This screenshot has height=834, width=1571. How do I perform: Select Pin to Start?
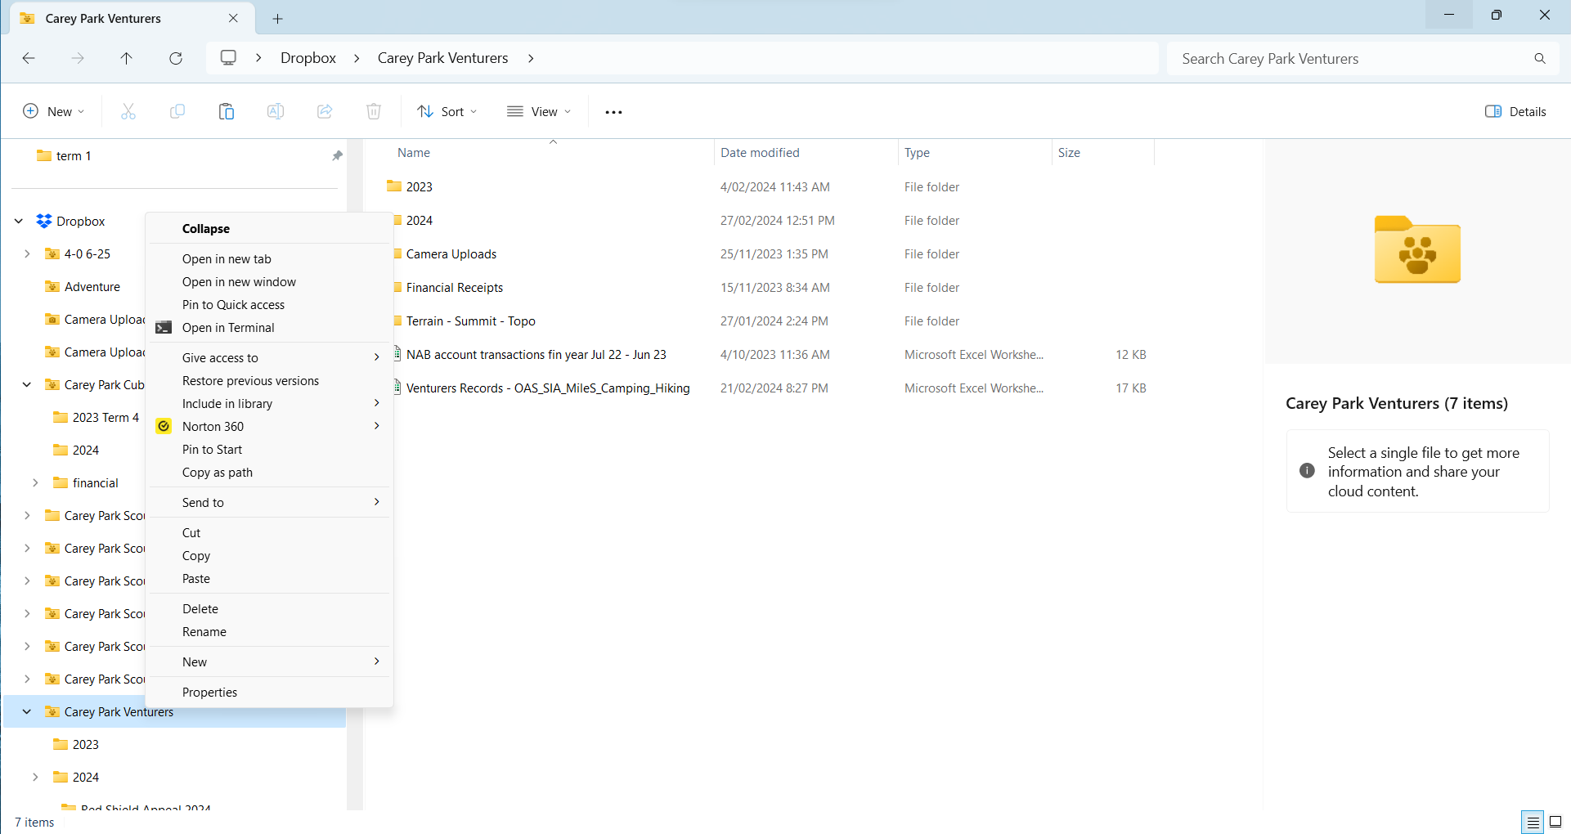click(270, 450)
